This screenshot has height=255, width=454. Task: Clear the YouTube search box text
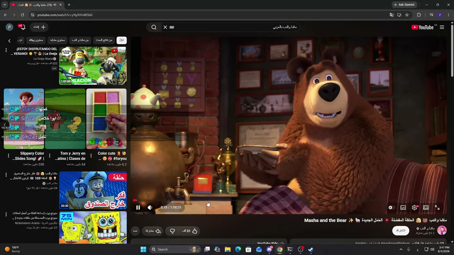pos(165,27)
